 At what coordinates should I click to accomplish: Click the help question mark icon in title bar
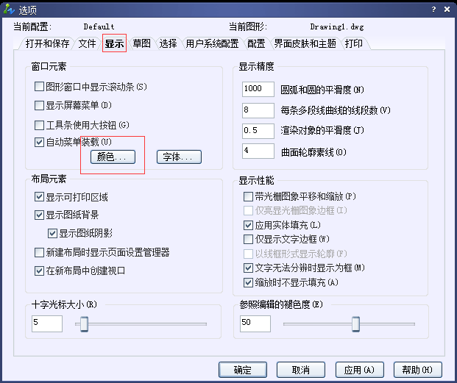click(x=434, y=7)
